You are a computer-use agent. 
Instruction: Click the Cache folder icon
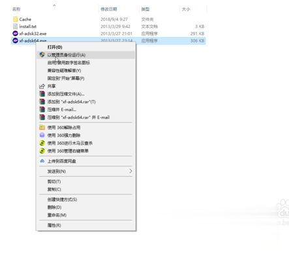(15, 20)
